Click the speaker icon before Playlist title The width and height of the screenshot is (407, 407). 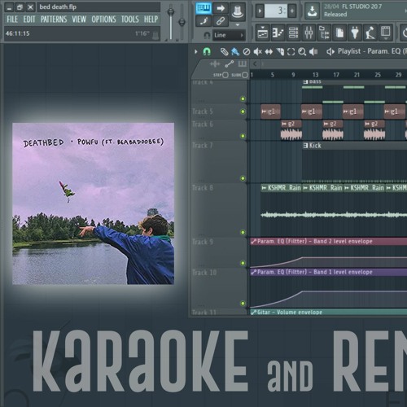pos(330,51)
